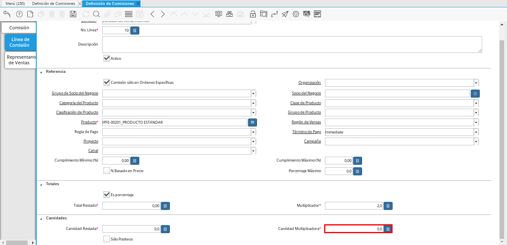Select the Menú (150) tab
The width and height of the screenshot is (507, 245).
pyautogui.click(x=15, y=4)
